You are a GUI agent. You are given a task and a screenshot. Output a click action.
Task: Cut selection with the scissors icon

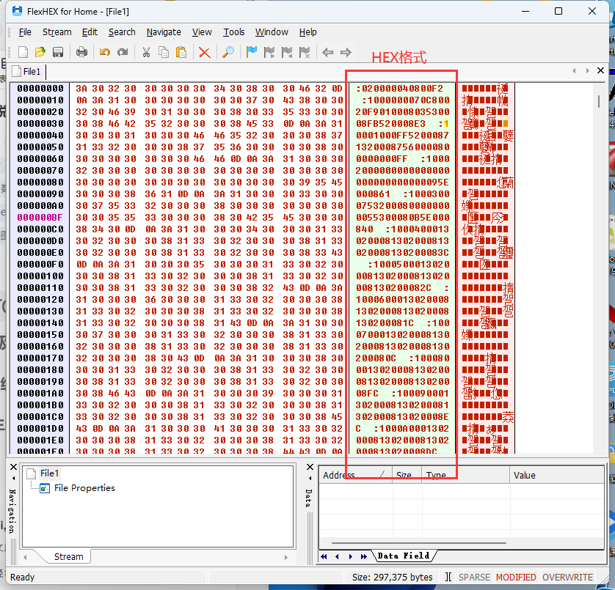coord(146,52)
